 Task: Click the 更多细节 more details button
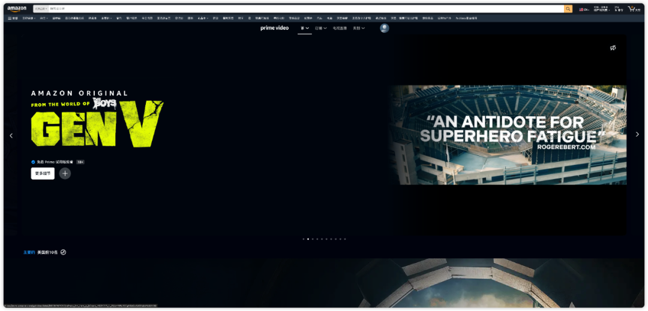point(43,173)
